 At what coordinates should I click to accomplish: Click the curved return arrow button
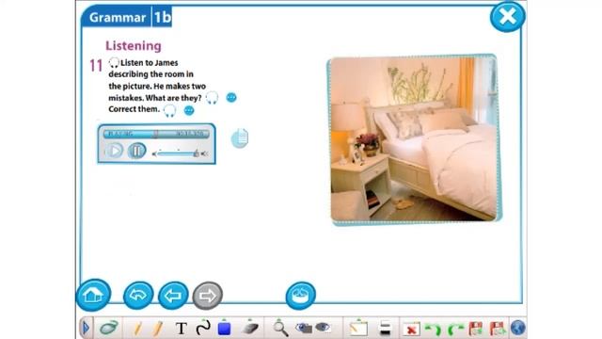pyautogui.click(x=138, y=295)
